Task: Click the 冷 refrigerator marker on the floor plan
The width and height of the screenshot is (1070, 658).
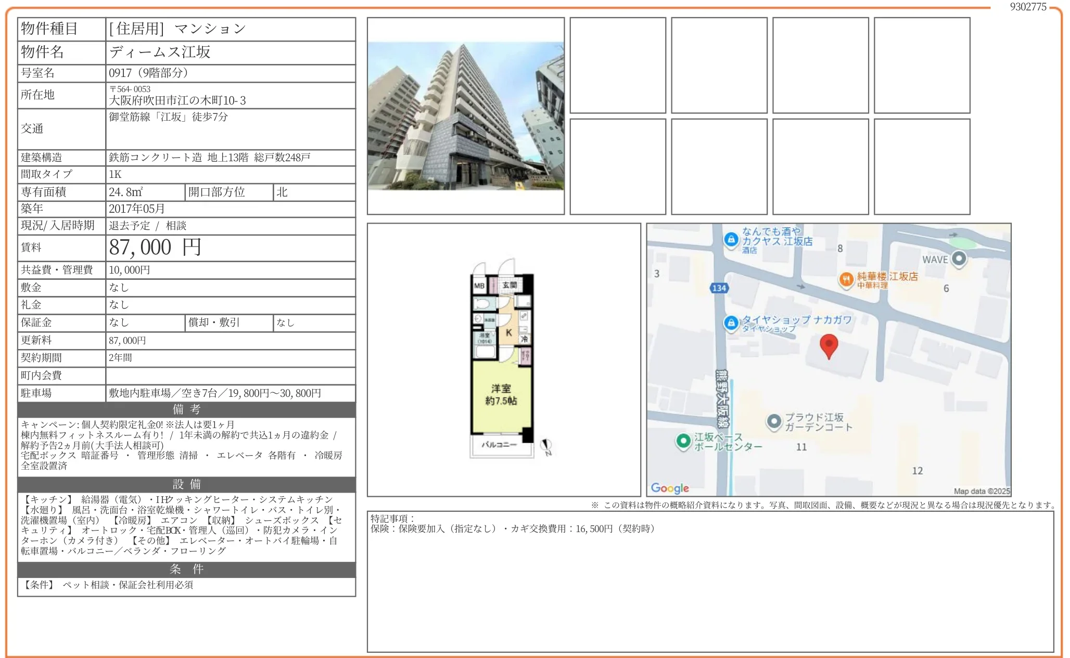Action: [x=526, y=339]
